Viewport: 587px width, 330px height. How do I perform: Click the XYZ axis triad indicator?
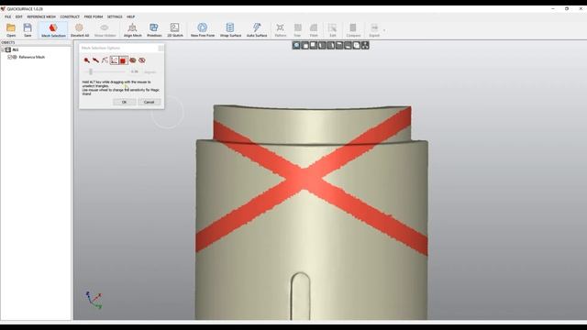[94, 300]
